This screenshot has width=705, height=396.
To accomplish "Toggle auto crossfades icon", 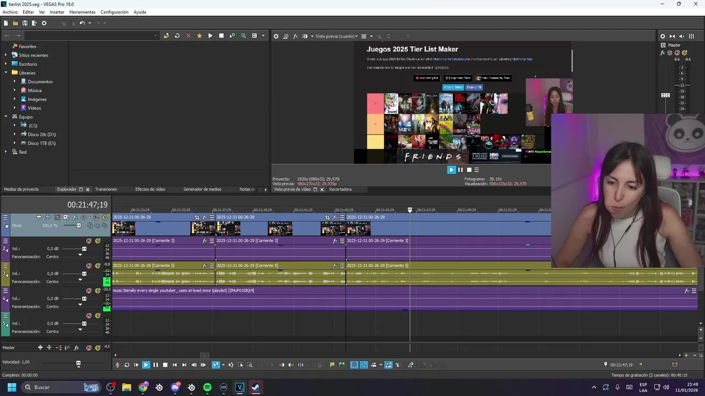I will [x=364, y=365].
